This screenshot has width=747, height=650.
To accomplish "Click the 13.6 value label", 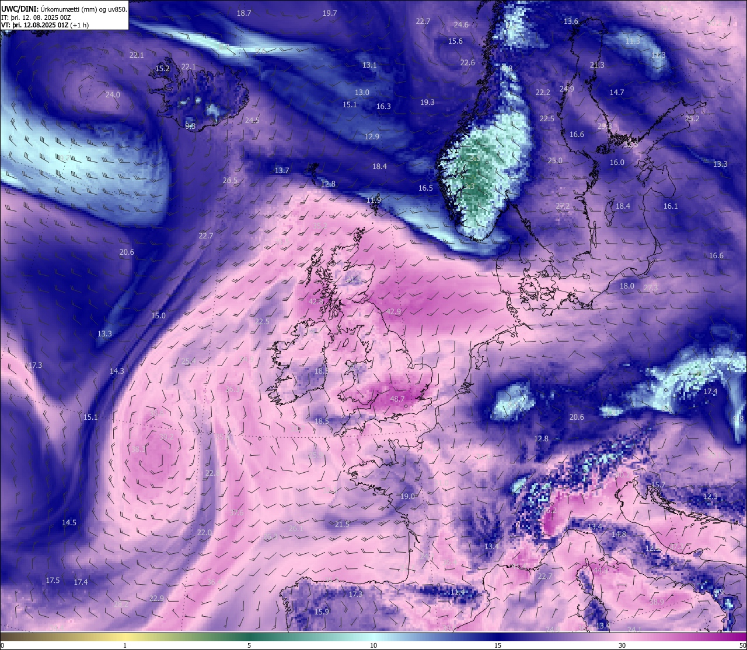I will pyautogui.click(x=571, y=21).
